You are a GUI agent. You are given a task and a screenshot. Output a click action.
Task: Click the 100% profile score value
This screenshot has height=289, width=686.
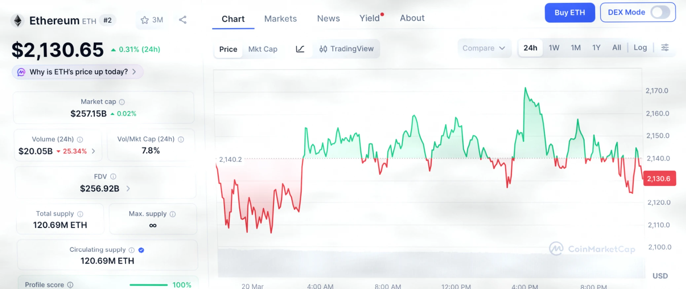pyautogui.click(x=182, y=285)
